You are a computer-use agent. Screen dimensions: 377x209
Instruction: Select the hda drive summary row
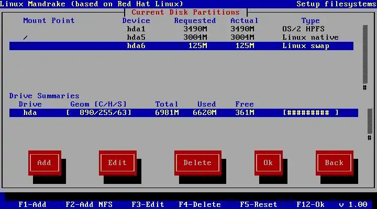click(x=184, y=112)
